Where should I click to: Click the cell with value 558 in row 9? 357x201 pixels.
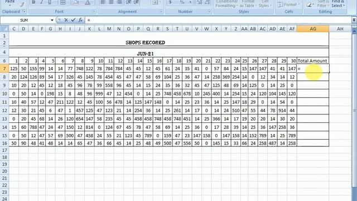[x=109, y=85]
